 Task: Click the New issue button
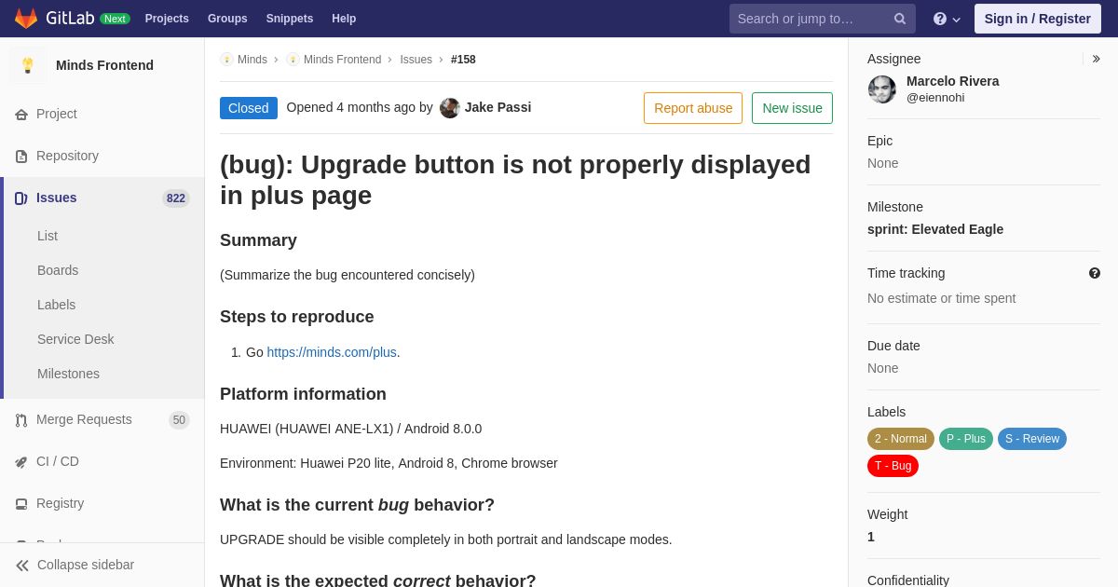792,108
